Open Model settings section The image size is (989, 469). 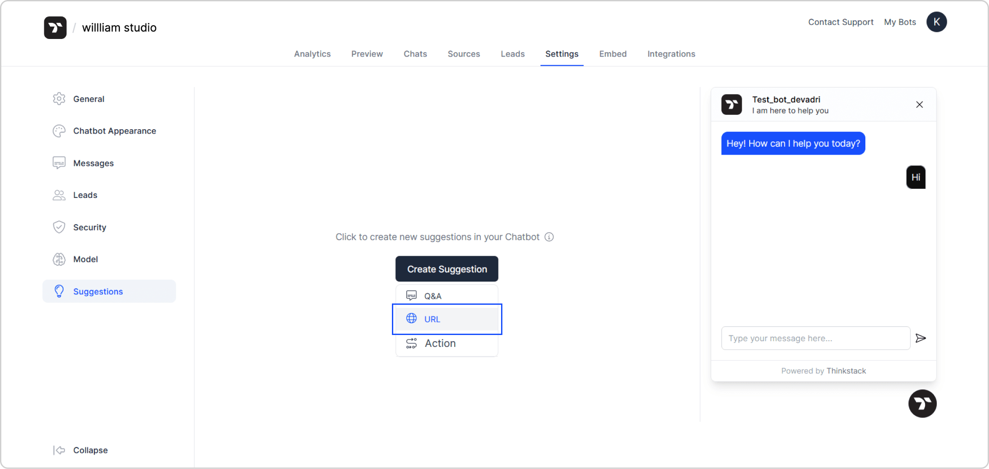[x=109, y=259]
